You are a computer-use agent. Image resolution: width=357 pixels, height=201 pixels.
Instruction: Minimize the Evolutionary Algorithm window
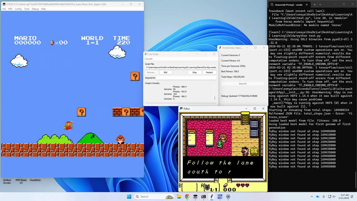247,48
